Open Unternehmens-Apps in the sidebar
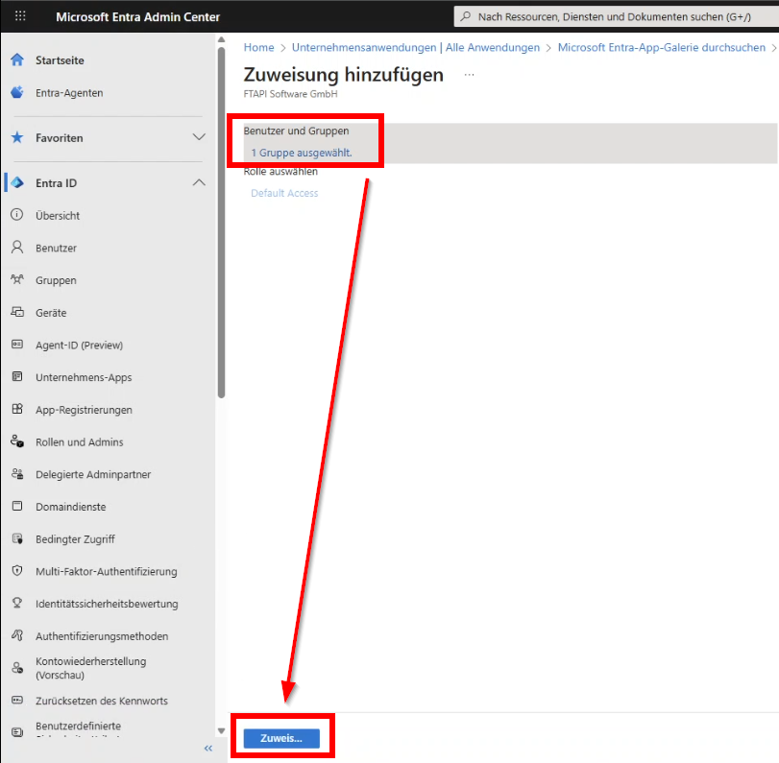779x763 pixels. coord(84,377)
